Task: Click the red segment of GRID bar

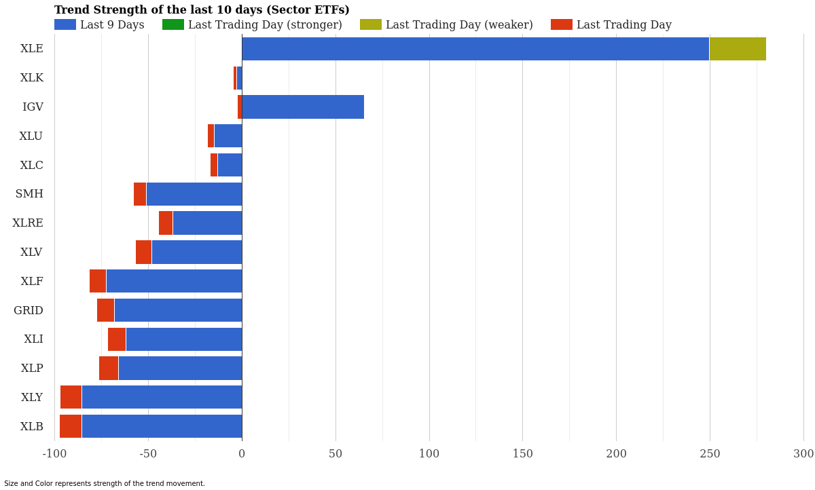Action: point(105,310)
